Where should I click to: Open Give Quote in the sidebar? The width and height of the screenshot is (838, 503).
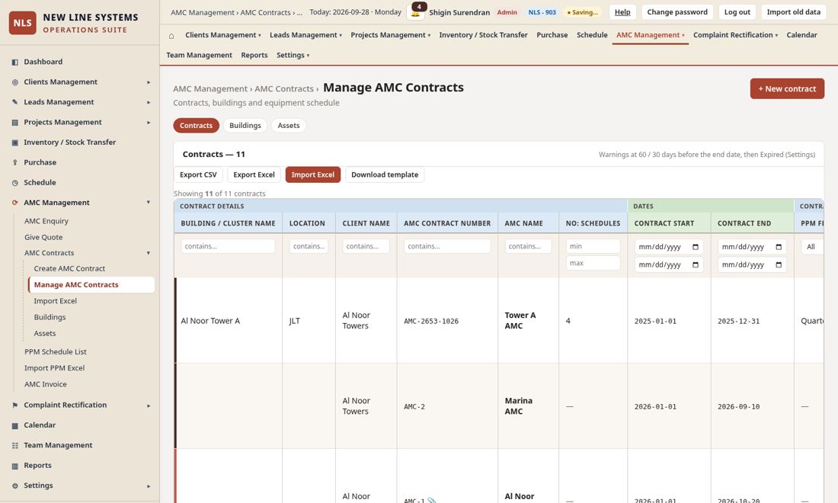[43, 237]
